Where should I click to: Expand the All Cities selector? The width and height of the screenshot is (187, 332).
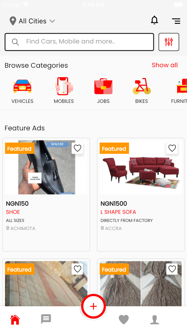pyautogui.click(x=32, y=21)
